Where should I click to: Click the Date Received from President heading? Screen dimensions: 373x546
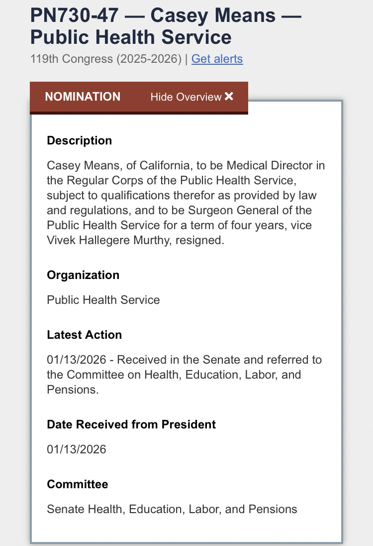[131, 424]
